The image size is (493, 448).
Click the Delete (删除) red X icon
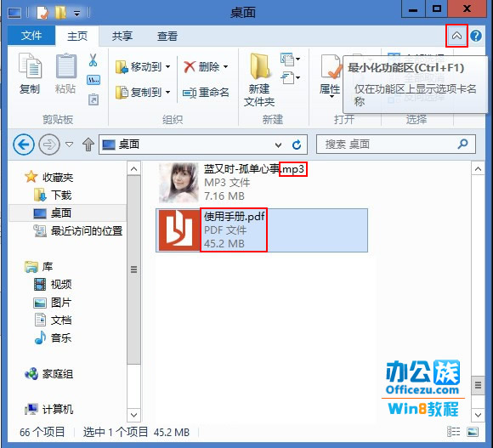click(x=190, y=66)
